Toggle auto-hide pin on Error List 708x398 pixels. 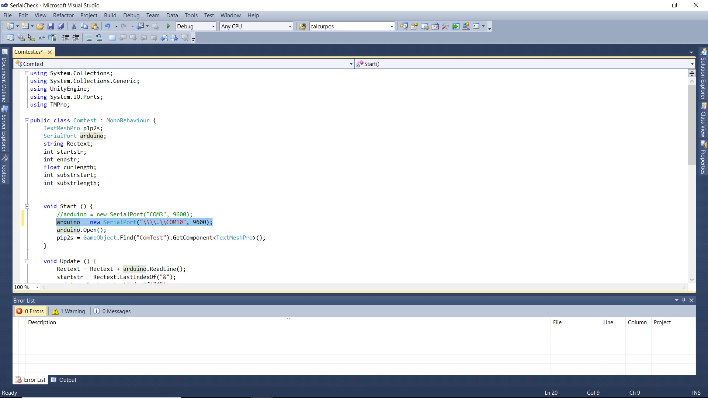[x=684, y=300]
